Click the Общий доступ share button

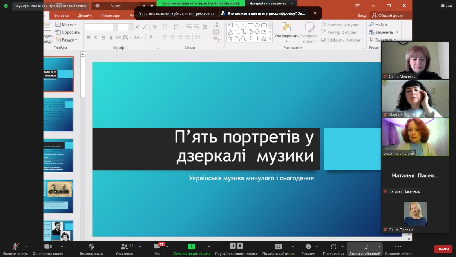[x=389, y=15]
